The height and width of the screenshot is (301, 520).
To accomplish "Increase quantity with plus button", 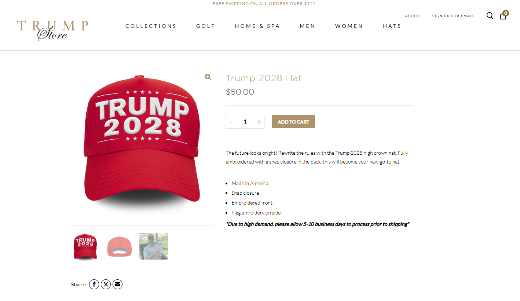I will [259, 122].
